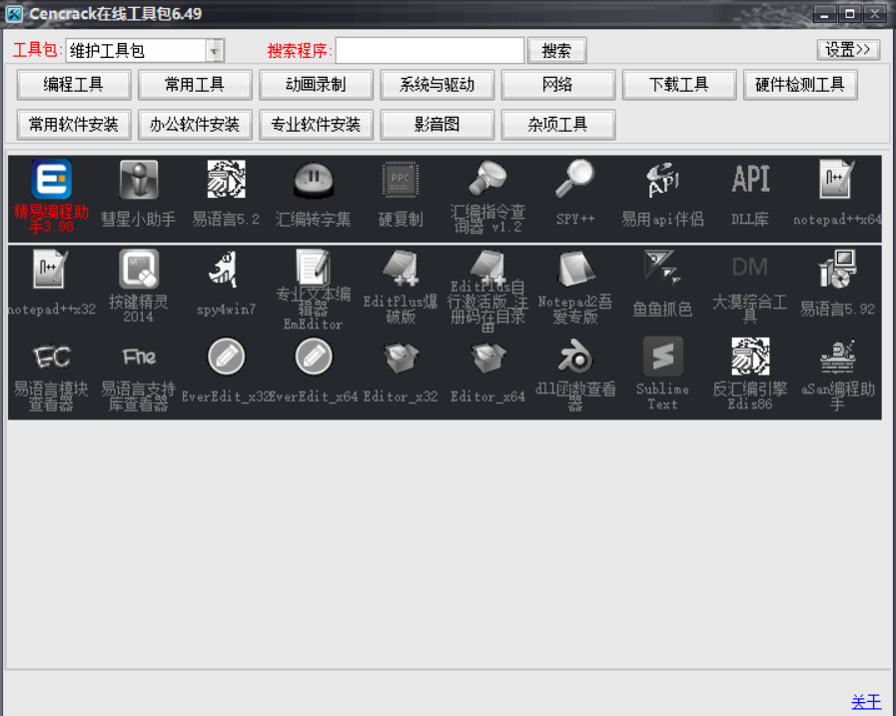Open Editor_x32 box icon
The height and width of the screenshot is (716, 896).
[401, 358]
